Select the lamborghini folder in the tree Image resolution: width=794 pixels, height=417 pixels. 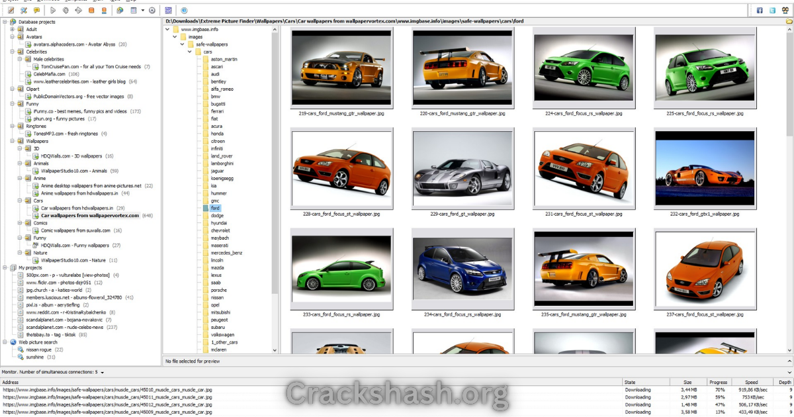click(x=222, y=163)
